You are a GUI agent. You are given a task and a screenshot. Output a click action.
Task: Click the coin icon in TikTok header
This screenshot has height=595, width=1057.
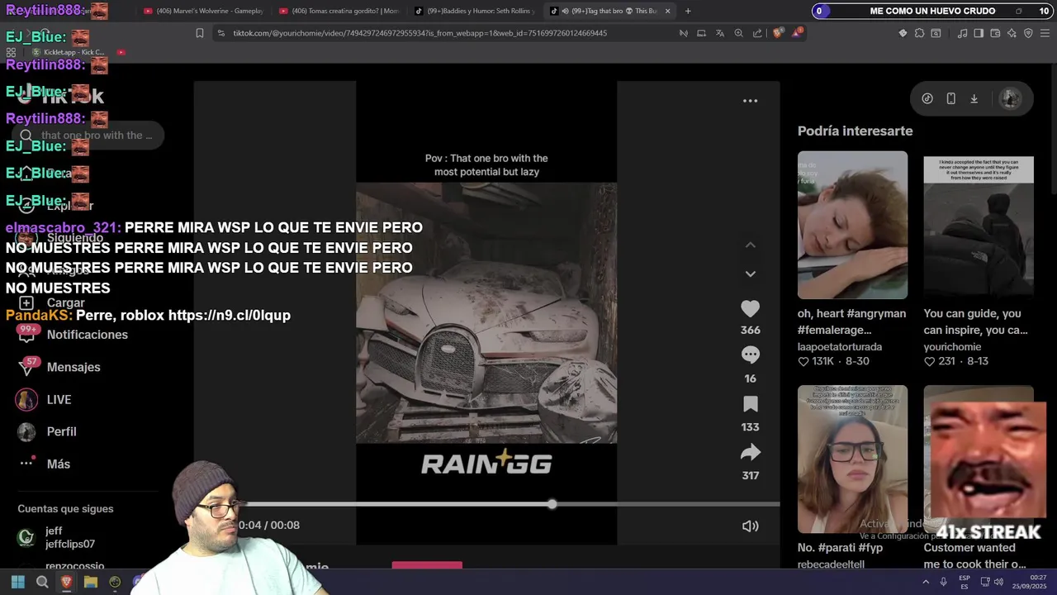coord(927,98)
